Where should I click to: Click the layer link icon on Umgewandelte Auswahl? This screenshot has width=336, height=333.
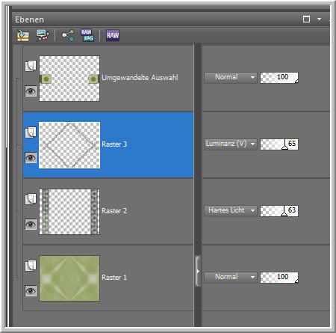(x=31, y=66)
